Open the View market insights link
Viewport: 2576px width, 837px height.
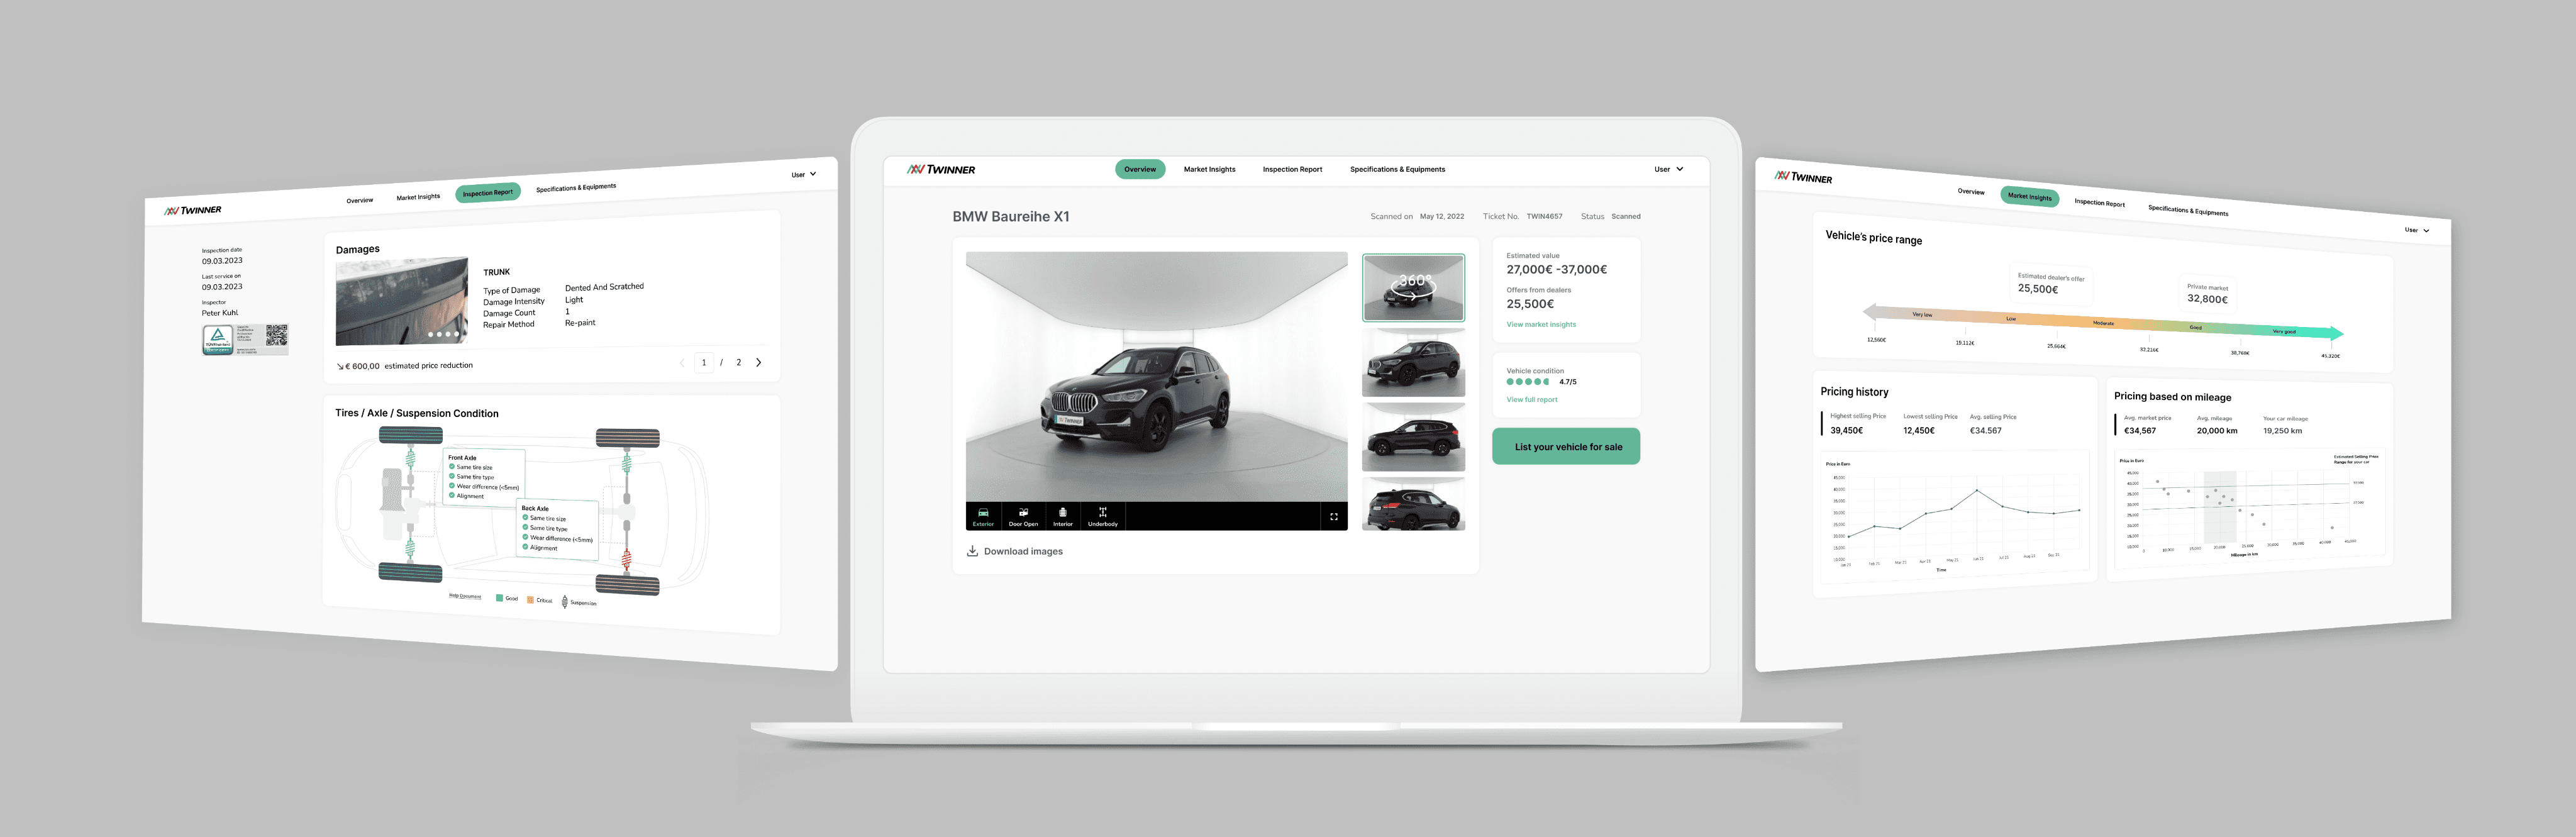click(x=1541, y=324)
